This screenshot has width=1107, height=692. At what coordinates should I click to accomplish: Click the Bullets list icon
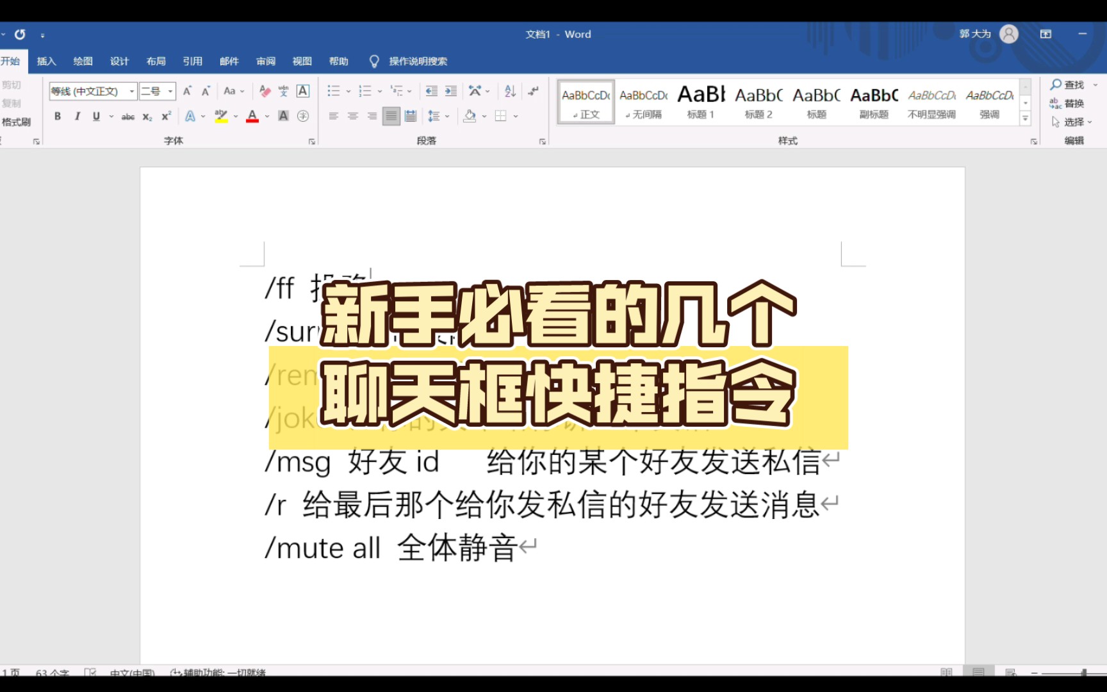click(333, 91)
